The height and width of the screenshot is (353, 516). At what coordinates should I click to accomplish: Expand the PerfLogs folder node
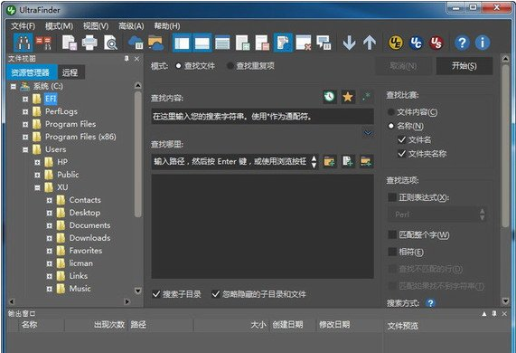(x=25, y=111)
